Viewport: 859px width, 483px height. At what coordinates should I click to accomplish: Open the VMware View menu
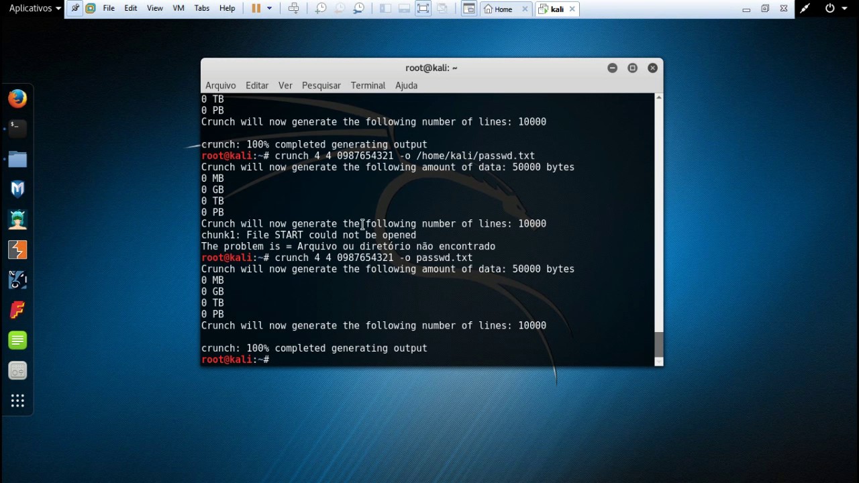155,9
